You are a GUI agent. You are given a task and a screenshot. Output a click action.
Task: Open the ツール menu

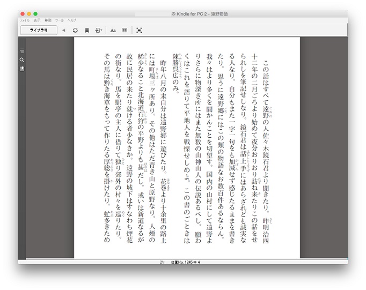tap(59, 20)
